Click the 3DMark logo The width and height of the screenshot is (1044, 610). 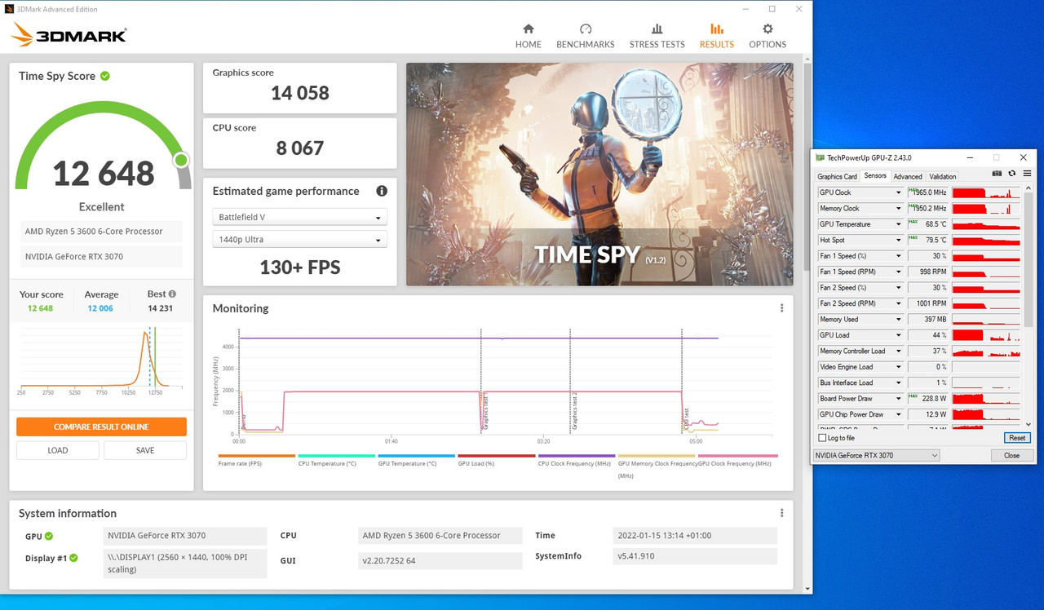[x=69, y=34]
